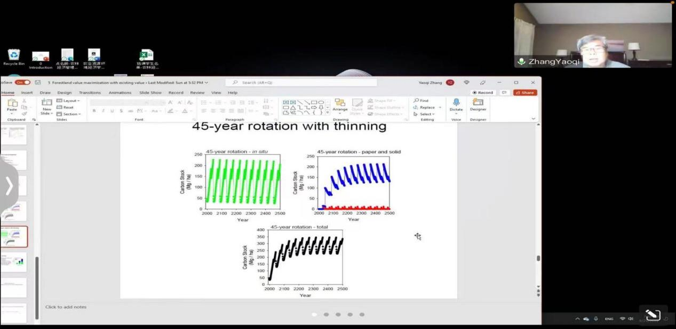This screenshot has height=329, width=676.
Task: Turn off the AutoSave toggle
Action: (x=22, y=83)
